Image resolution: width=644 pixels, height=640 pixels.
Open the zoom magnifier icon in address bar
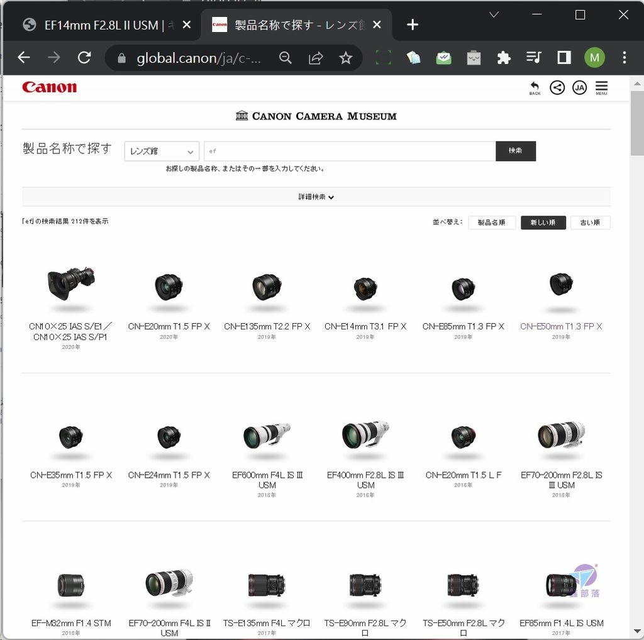click(x=286, y=58)
